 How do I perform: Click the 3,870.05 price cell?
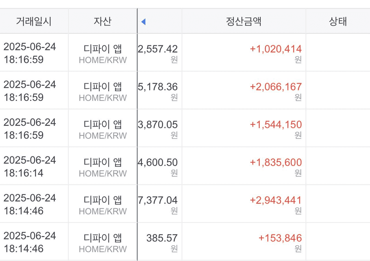160,128
